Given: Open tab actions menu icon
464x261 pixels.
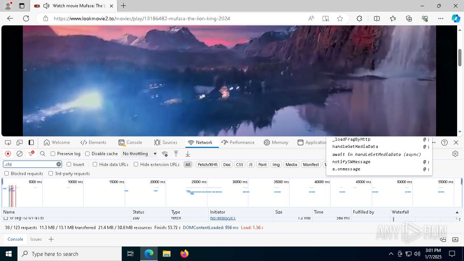Looking at the screenshot, I should [22, 6].
